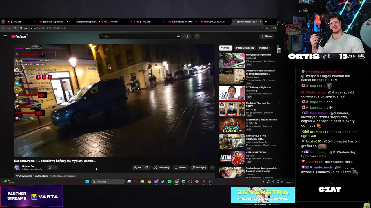Open 'STOP. Using AI Right now' thumbnail
Viewport: 371px width, 208px height.
232,93
